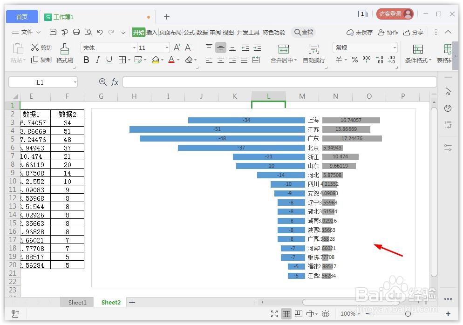The width and height of the screenshot is (463, 325).
Task: Increase indent icon
Action: 257,47
